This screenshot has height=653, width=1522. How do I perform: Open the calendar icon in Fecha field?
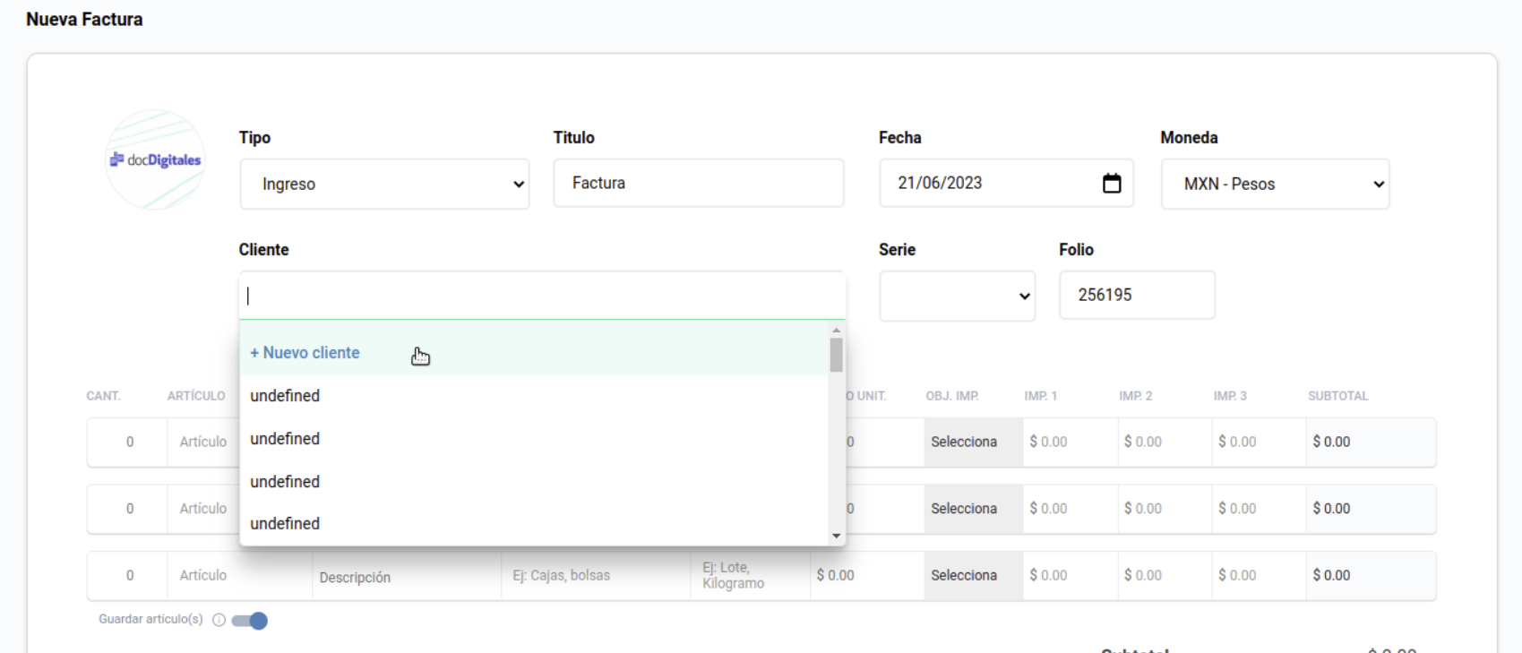(x=1112, y=183)
